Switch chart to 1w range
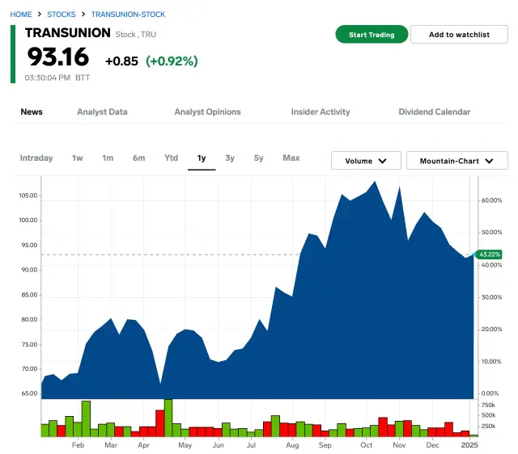518x454 pixels. tap(78, 158)
